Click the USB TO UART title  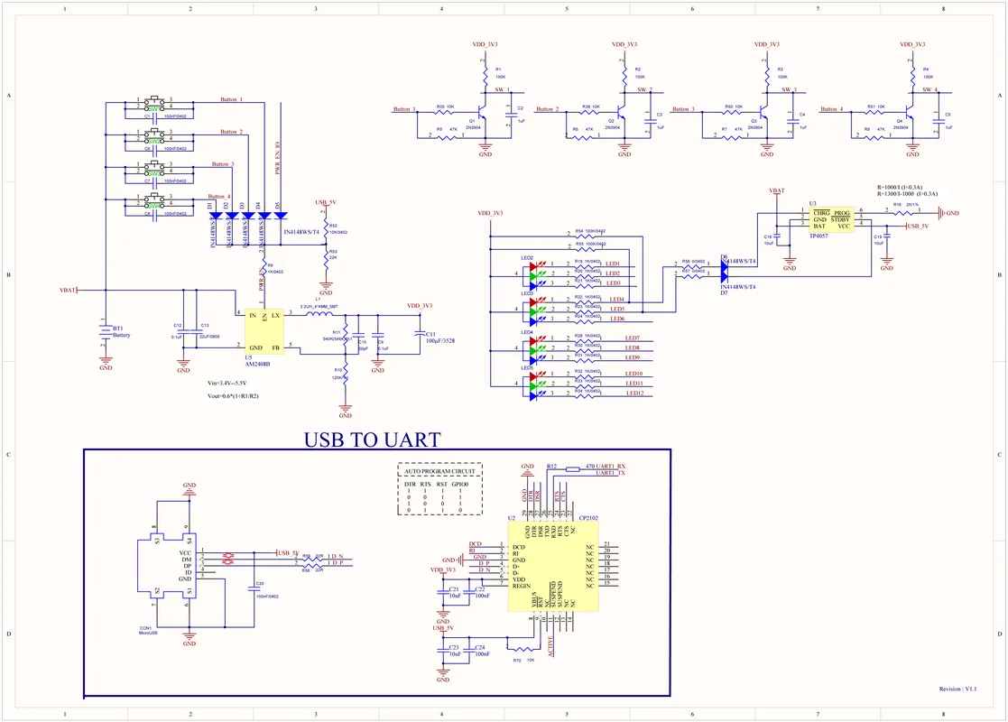pyautogui.click(x=372, y=440)
